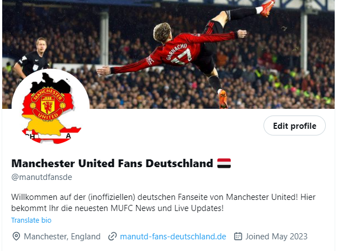This screenshot has width=338, height=251.
Task: Click the Manchester United crest in avatar
Action: tap(48, 104)
